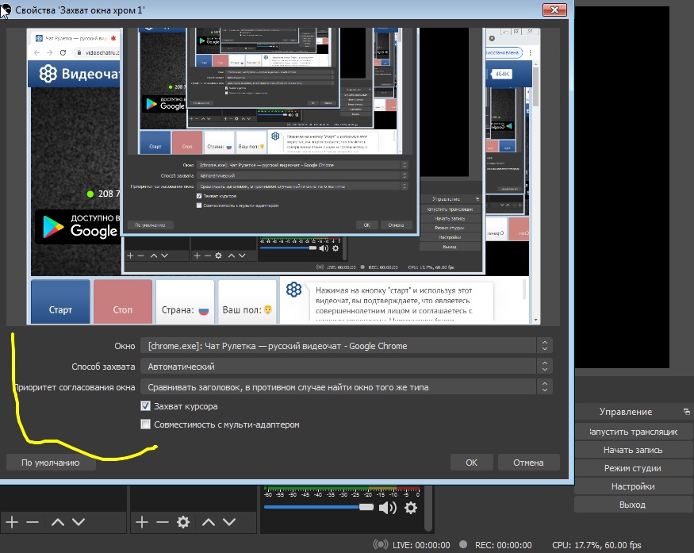The width and height of the screenshot is (694, 553).
Task: Open Настройки in the controls panel
Action: point(633,486)
